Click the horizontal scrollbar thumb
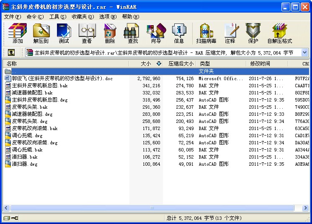 click(152, 208)
